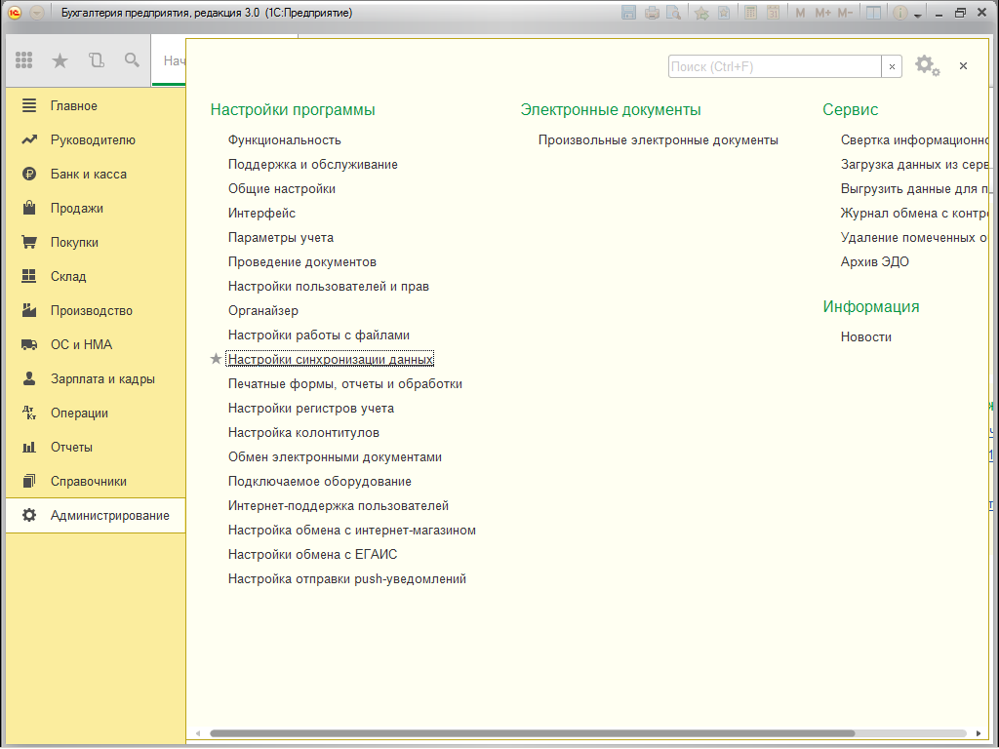Click the info about program icon
This screenshot has height=749, width=999.
[x=899, y=13]
